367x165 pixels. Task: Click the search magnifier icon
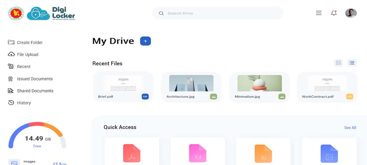(161, 13)
